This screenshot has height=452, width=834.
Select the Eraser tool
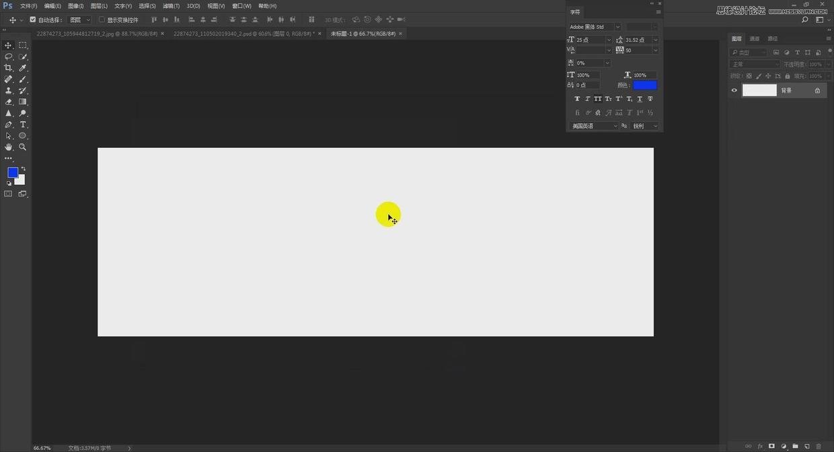(9, 102)
